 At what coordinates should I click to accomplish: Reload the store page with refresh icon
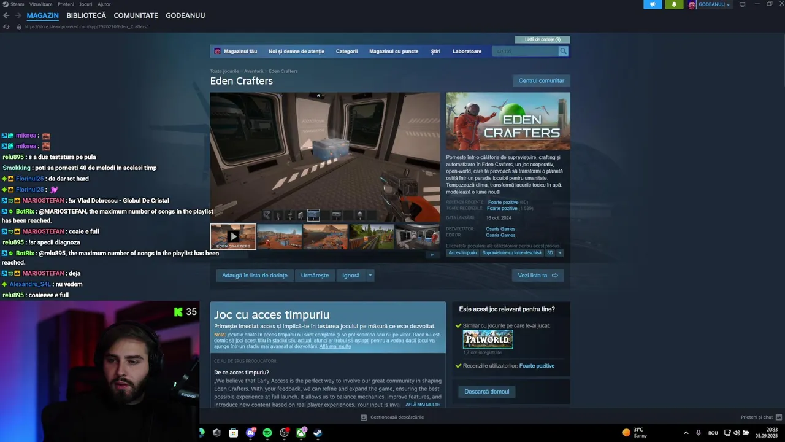[6, 26]
